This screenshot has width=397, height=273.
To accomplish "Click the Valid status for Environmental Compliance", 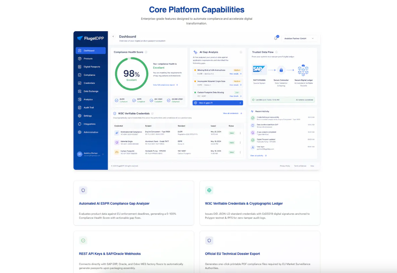I will [x=232, y=133].
